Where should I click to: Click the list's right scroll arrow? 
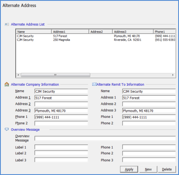[x=173, y=75]
